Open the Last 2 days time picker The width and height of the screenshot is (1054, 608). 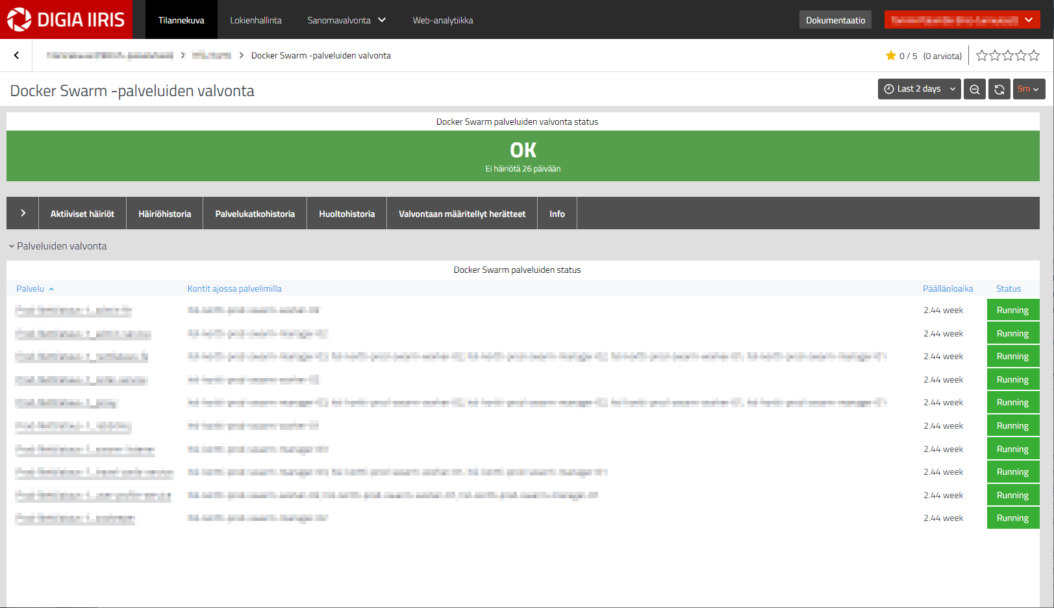tap(920, 89)
